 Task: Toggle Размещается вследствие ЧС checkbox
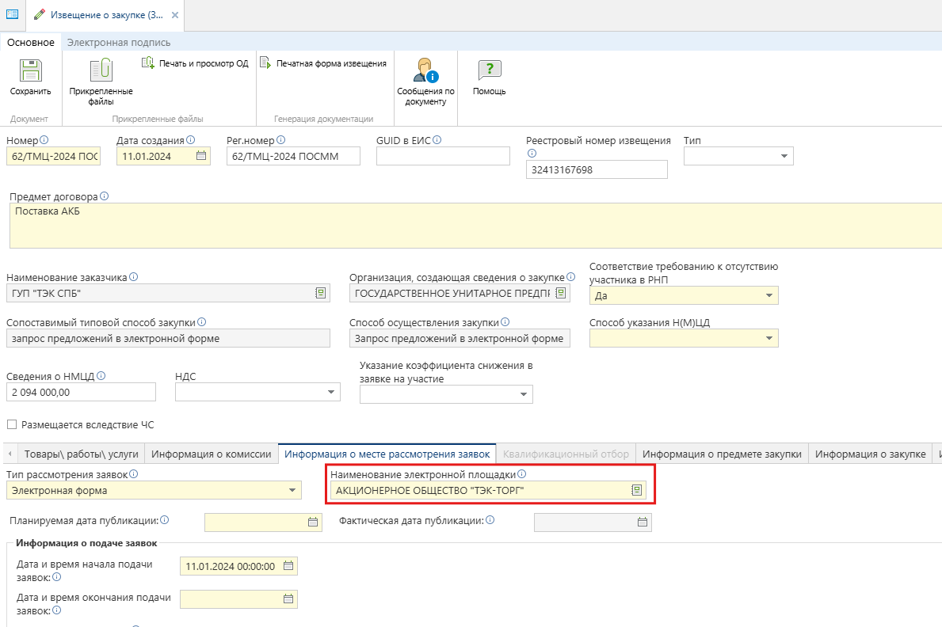pyautogui.click(x=11, y=424)
